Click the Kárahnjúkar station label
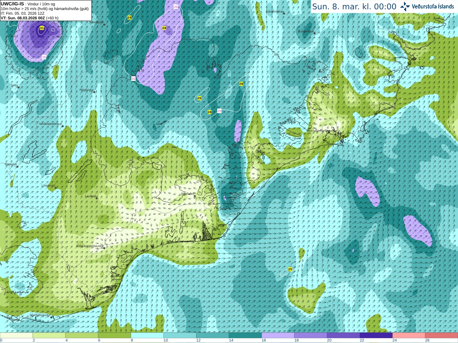This screenshot has height=343, width=458. pos(274,11)
